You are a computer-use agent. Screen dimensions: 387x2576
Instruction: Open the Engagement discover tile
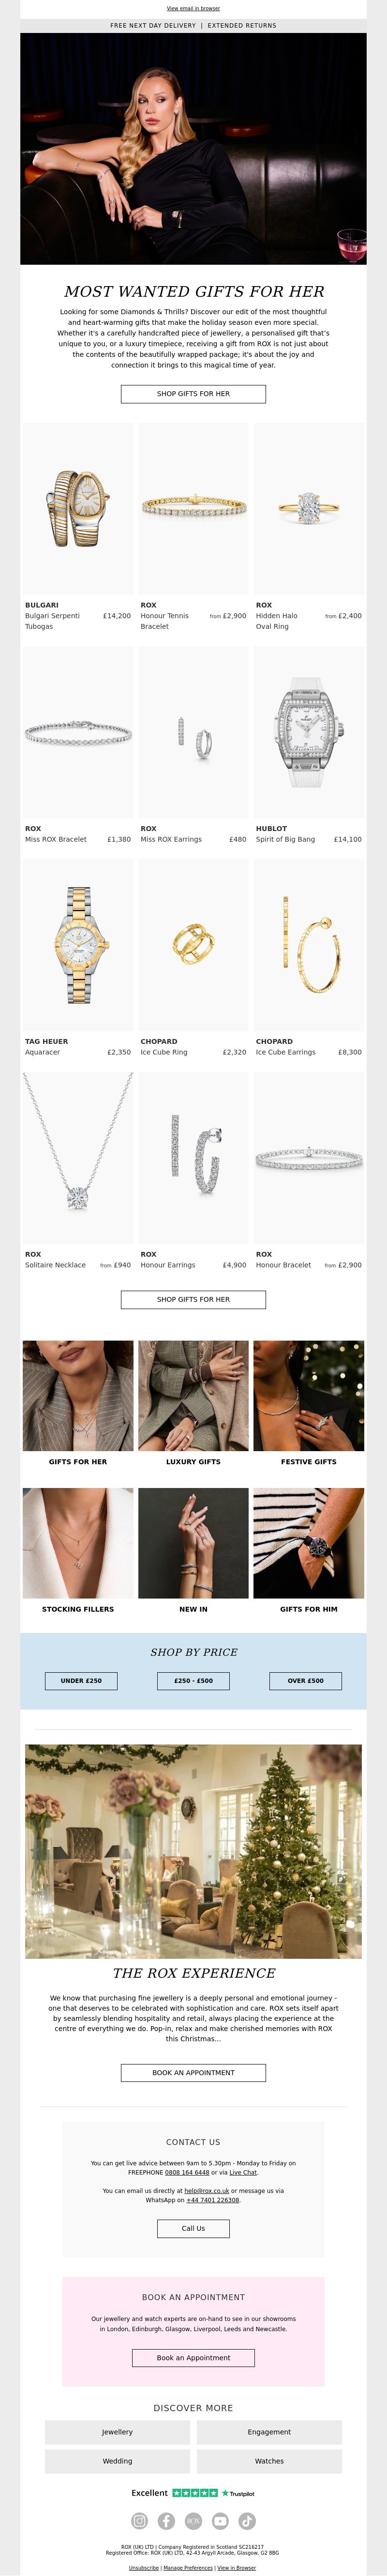[269, 2432]
